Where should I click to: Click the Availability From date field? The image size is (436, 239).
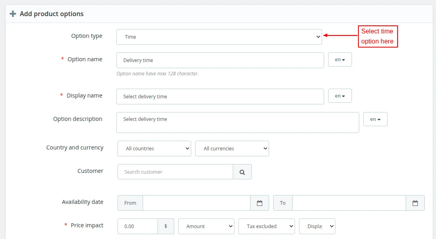[196, 203]
